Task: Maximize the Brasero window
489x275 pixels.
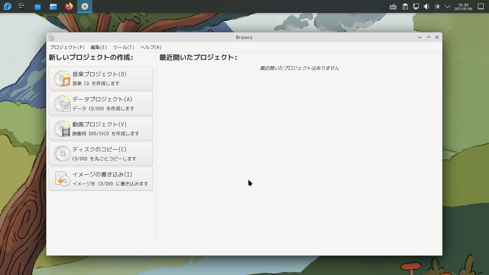Action: 429,37
